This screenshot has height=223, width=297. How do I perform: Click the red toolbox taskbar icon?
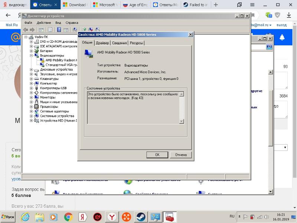[x=170, y=217]
